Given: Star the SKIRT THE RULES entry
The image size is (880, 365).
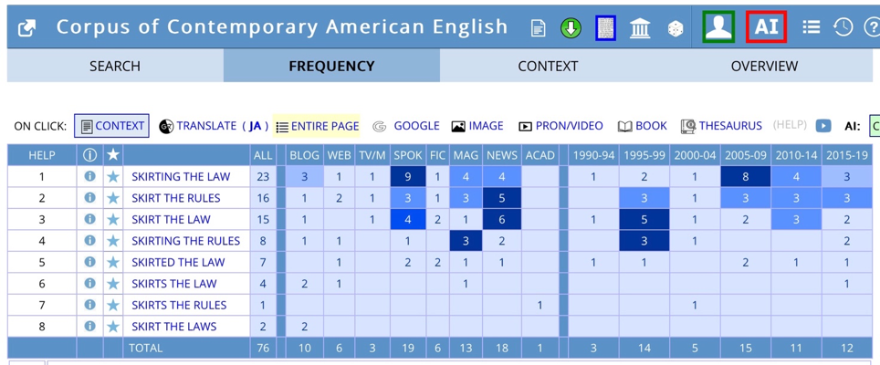Looking at the screenshot, I should 113,198.
